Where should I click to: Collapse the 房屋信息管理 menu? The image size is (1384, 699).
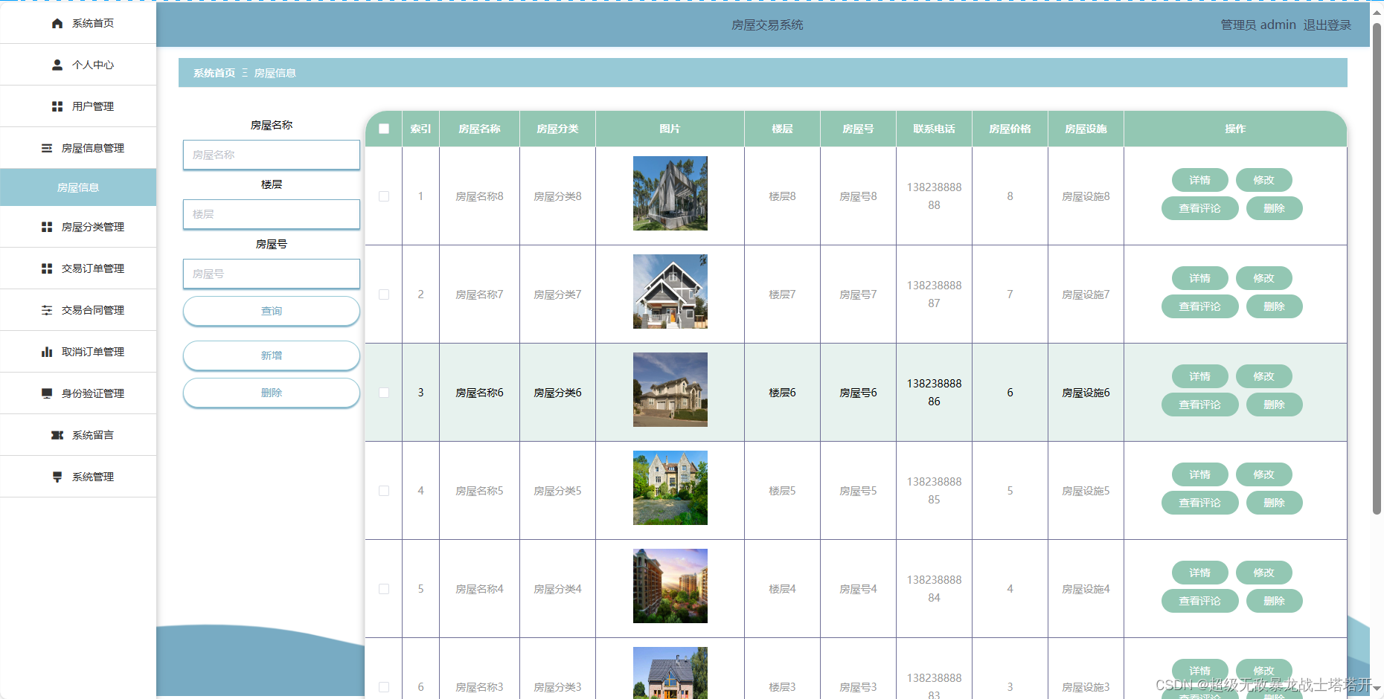click(78, 148)
